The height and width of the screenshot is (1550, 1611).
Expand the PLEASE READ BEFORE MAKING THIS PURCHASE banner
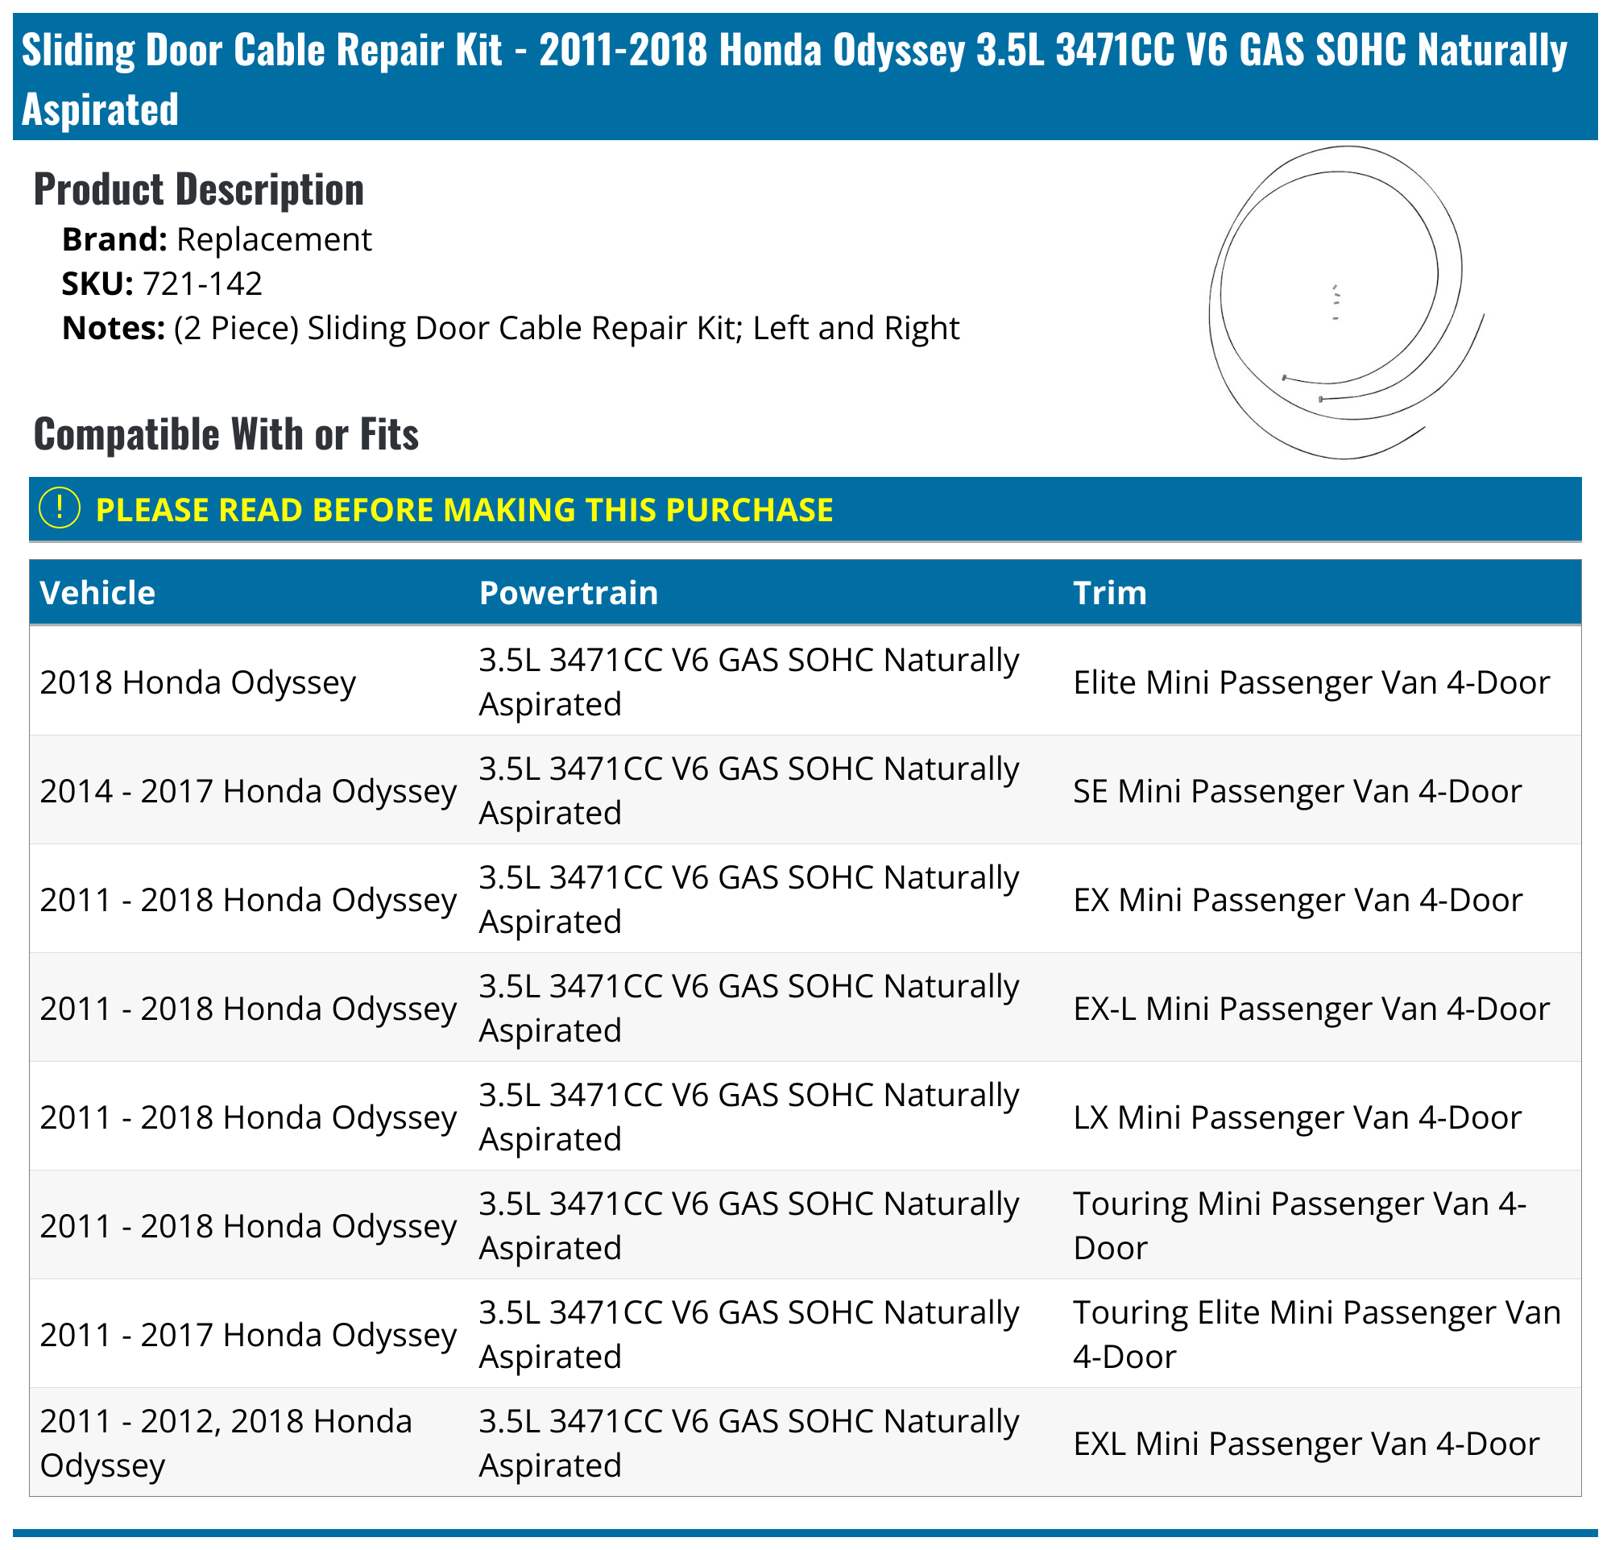coord(465,509)
